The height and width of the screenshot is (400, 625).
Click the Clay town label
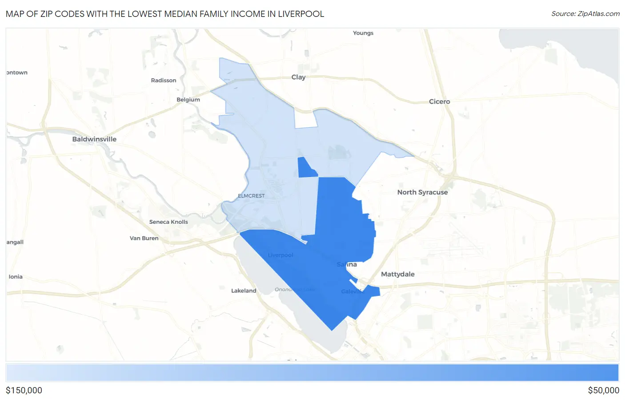click(x=298, y=77)
